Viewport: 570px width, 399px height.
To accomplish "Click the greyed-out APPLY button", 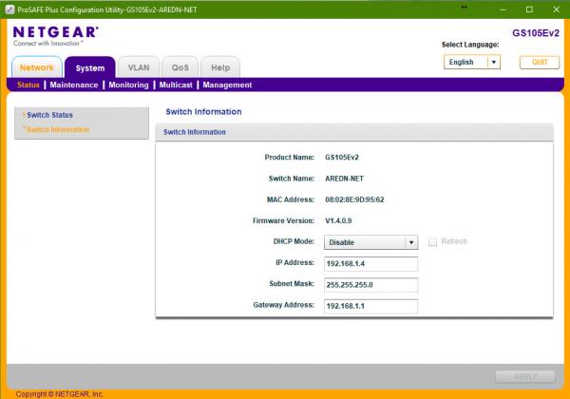I will coord(525,376).
